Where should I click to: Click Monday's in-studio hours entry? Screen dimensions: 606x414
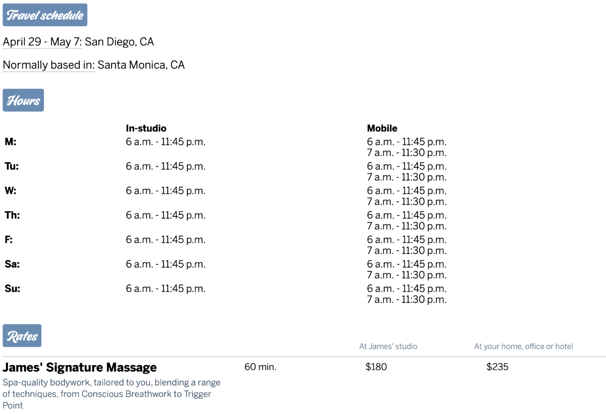166,142
